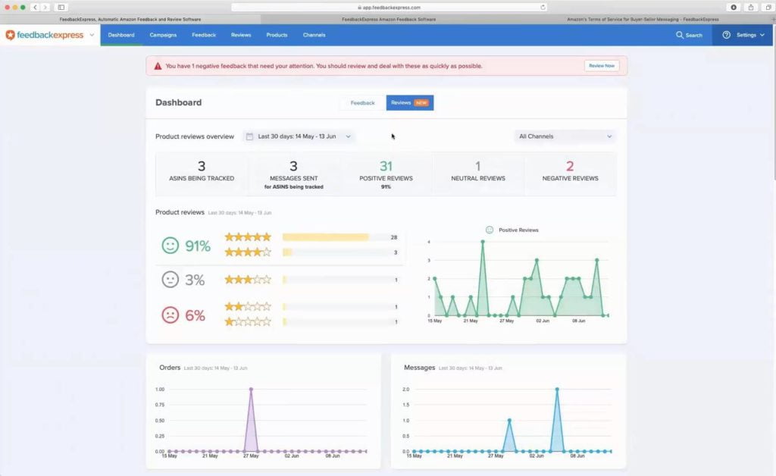776x476 pixels.
Task: Click the red sad face icon
Action: click(x=171, y=315)
